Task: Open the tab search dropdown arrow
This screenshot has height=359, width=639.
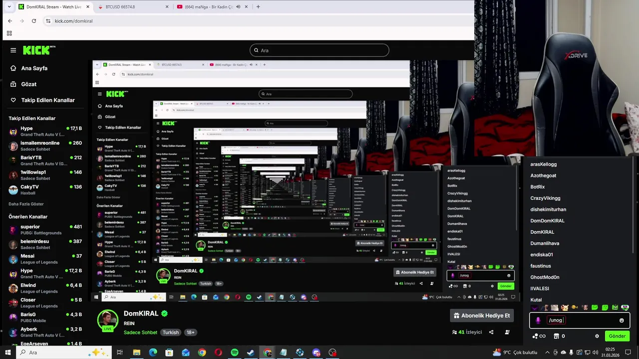Action: [x=8, y=7]
